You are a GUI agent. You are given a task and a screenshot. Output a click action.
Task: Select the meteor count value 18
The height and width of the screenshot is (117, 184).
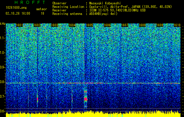[x=42, y=13]
